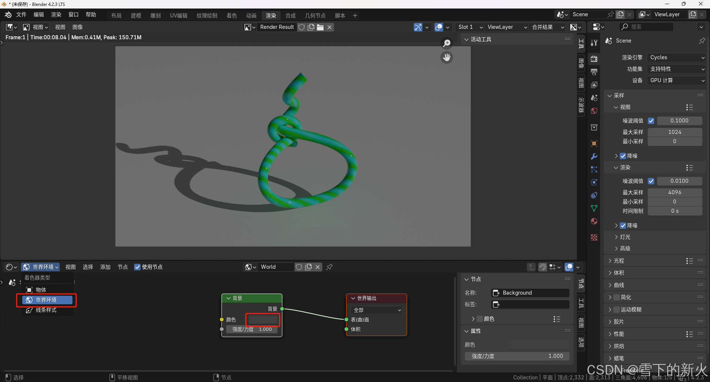Viewport: 710px width, 382px height.
Task: Open the 图像 menu in image editor
Action: (78, 27)
